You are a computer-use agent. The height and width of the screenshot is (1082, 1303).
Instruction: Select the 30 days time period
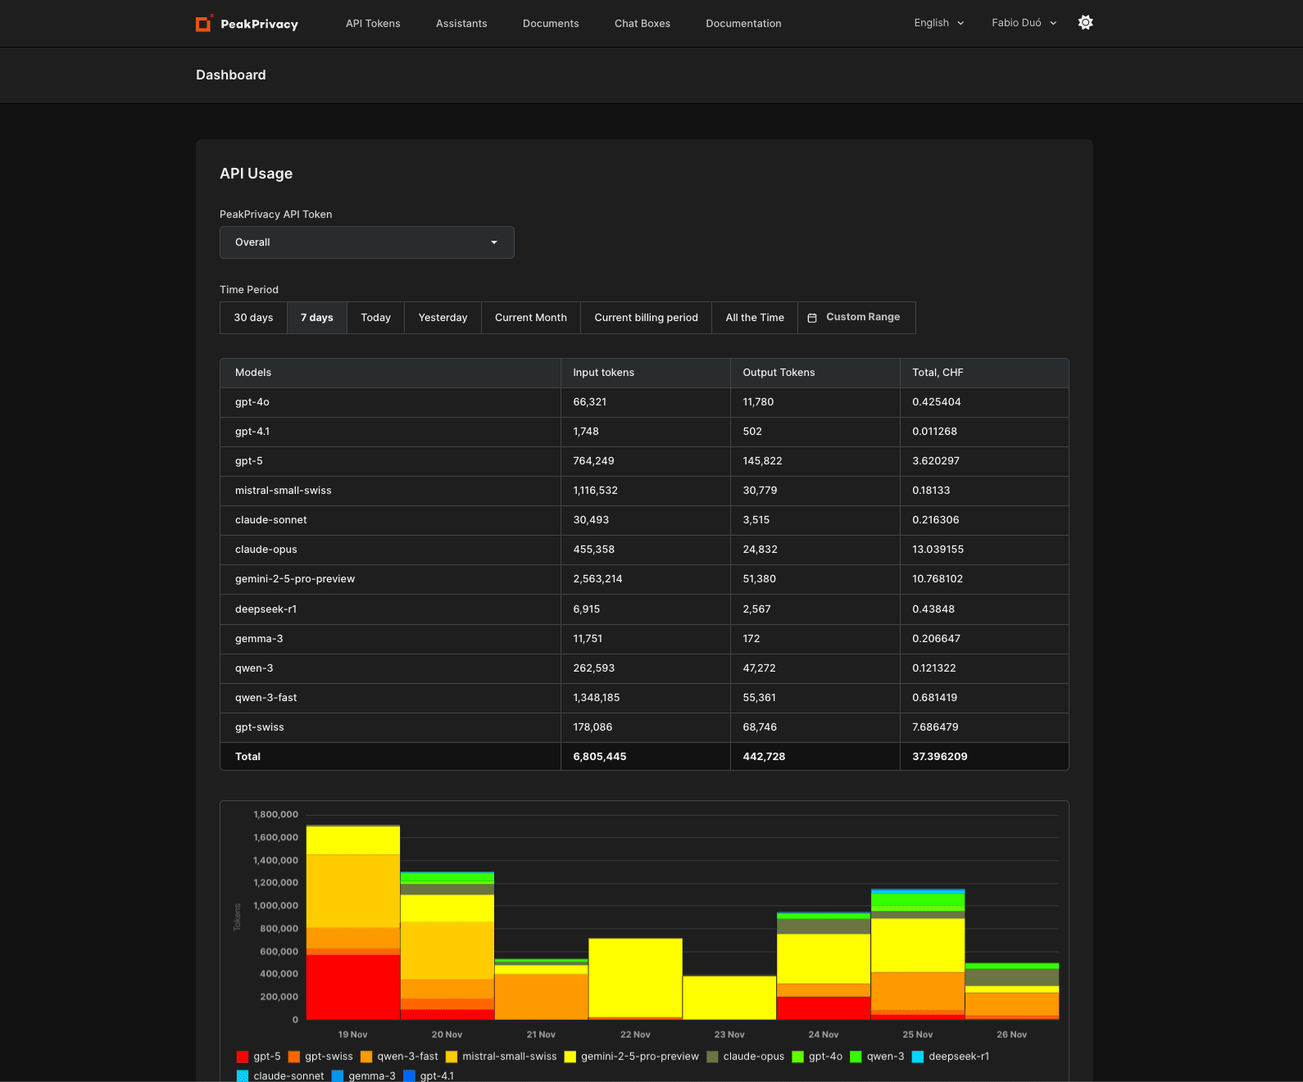pos(253,318)
